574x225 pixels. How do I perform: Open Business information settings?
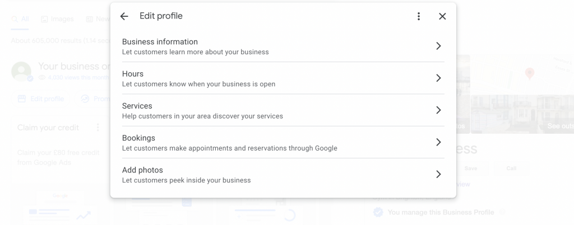[x=160, y=42]
